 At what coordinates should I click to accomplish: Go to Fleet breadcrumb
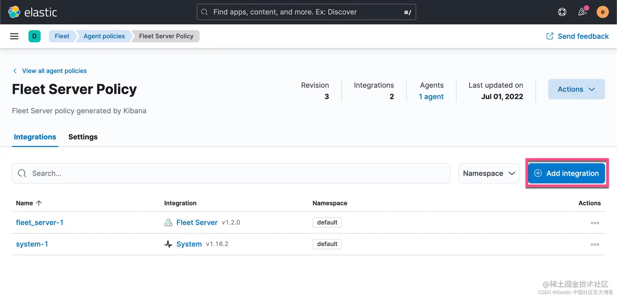pyautogui.click(x=62, y=36)
